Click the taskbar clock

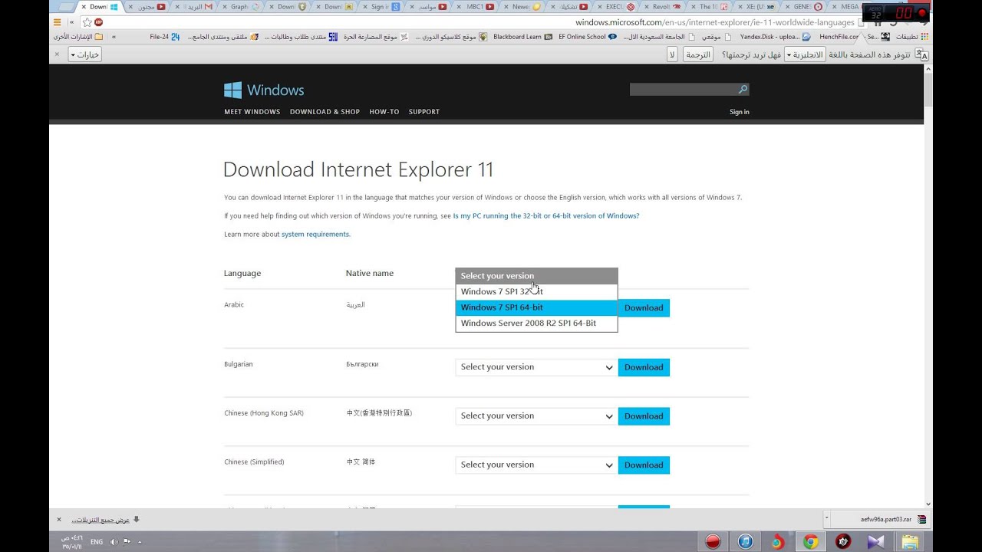pos(71,542)
